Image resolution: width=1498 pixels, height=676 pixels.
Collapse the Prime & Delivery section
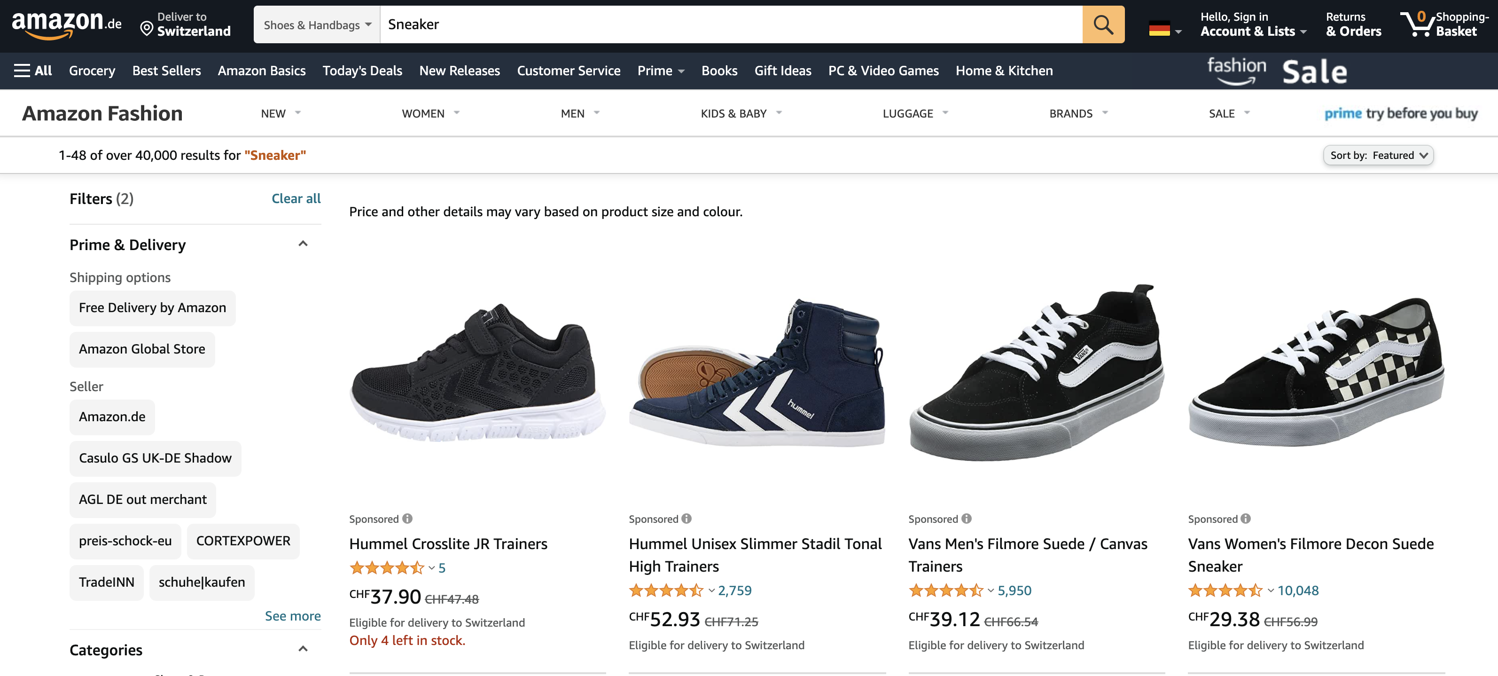click(x=303, y=244)
